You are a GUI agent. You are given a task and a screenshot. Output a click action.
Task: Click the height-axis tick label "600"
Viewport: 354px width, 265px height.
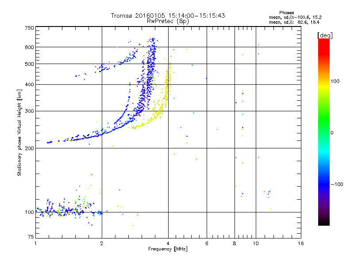tap(30, 47)
